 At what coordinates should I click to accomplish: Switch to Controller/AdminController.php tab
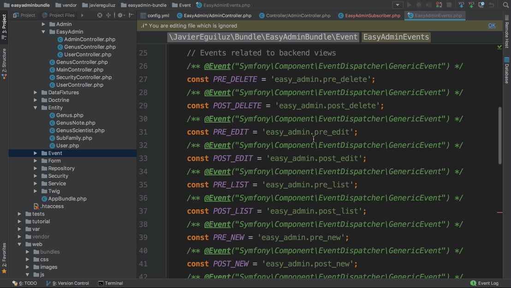click(x=295, y=15)
